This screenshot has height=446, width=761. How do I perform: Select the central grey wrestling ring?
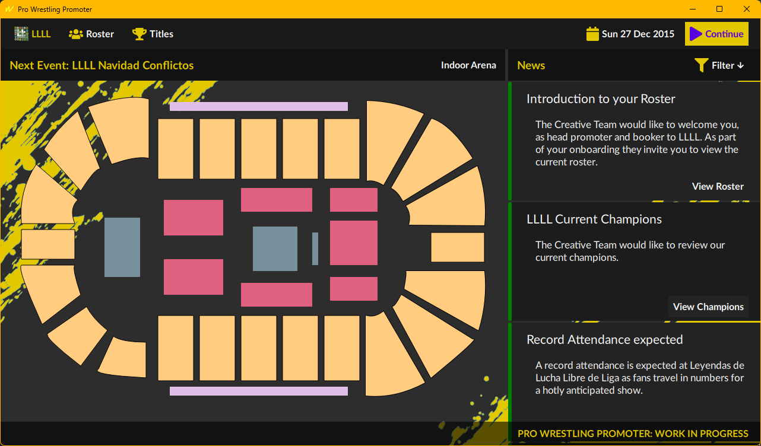pyautogui.click(x=275, y=249)
